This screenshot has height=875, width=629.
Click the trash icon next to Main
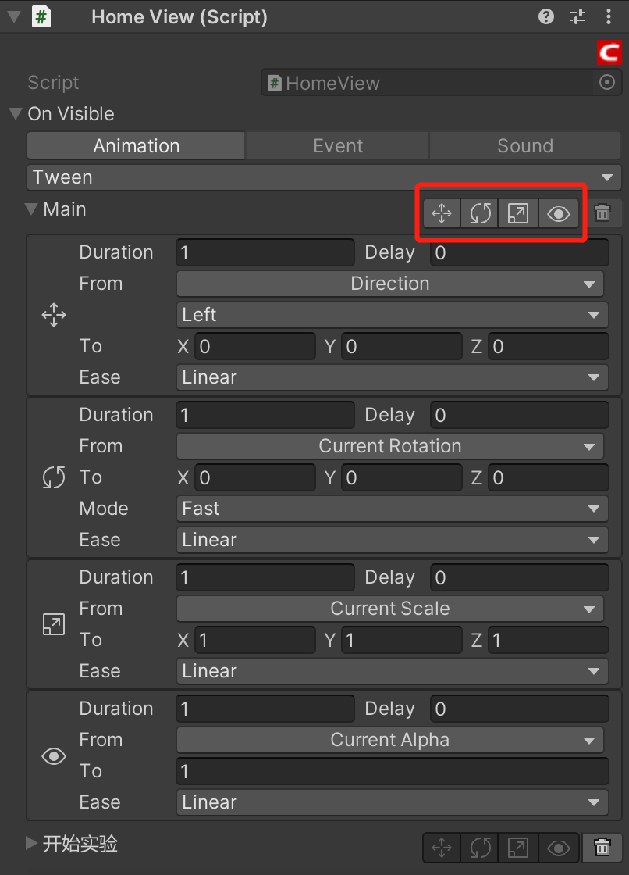(x=602, y=212)
